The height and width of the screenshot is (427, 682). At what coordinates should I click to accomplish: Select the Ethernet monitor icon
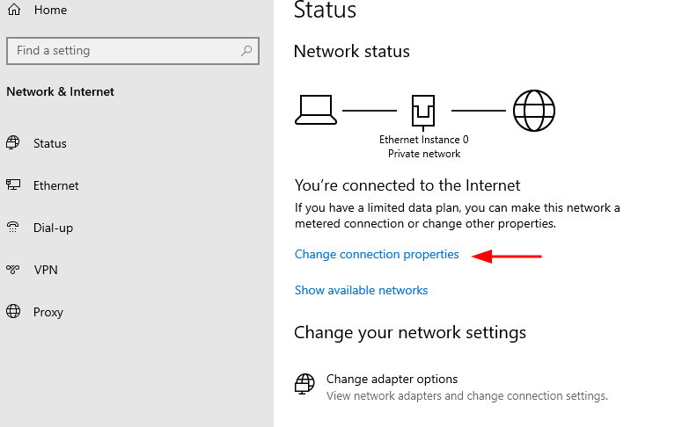(x=13, y=185)
